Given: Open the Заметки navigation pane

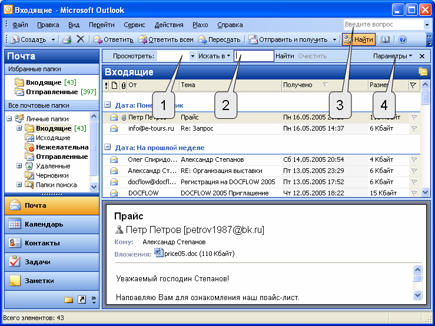Looking at the screenshot, I should [x=52, y=281].
